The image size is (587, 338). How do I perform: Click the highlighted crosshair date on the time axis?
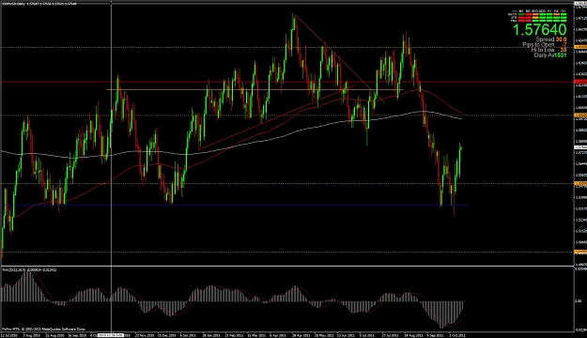point(111,335)
